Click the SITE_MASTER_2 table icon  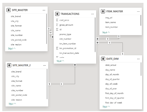[9, 65]
